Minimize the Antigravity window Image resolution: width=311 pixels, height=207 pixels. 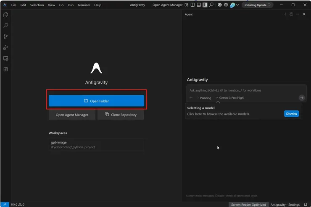click(281, 5)
